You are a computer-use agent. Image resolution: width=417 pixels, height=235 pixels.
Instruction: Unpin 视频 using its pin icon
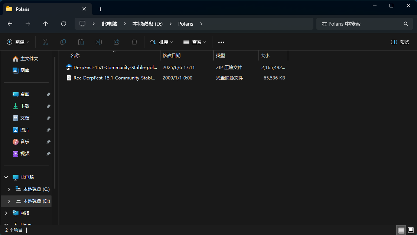pos(48,154)
